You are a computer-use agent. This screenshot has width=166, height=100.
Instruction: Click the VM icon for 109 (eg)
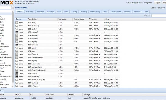[17, 51]
